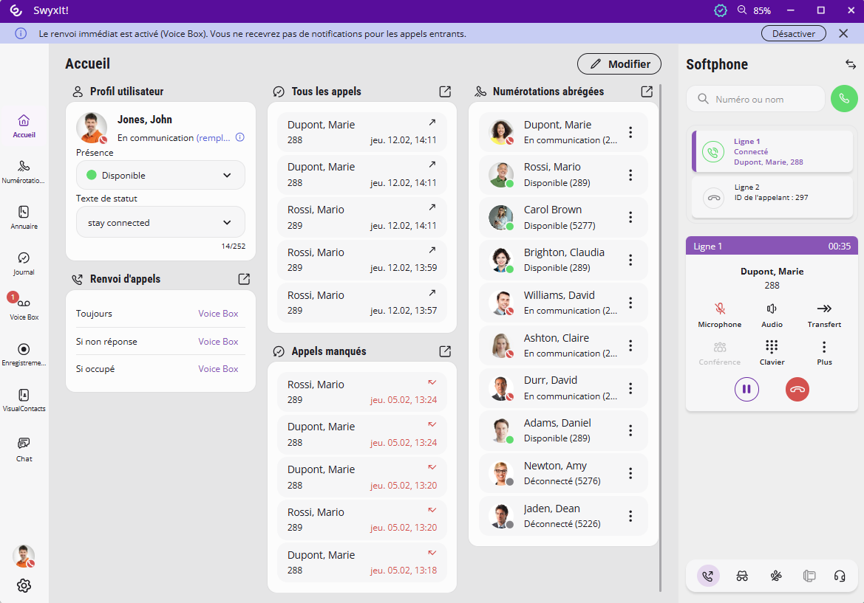Click the red hang-up call button

pos(797,389)
